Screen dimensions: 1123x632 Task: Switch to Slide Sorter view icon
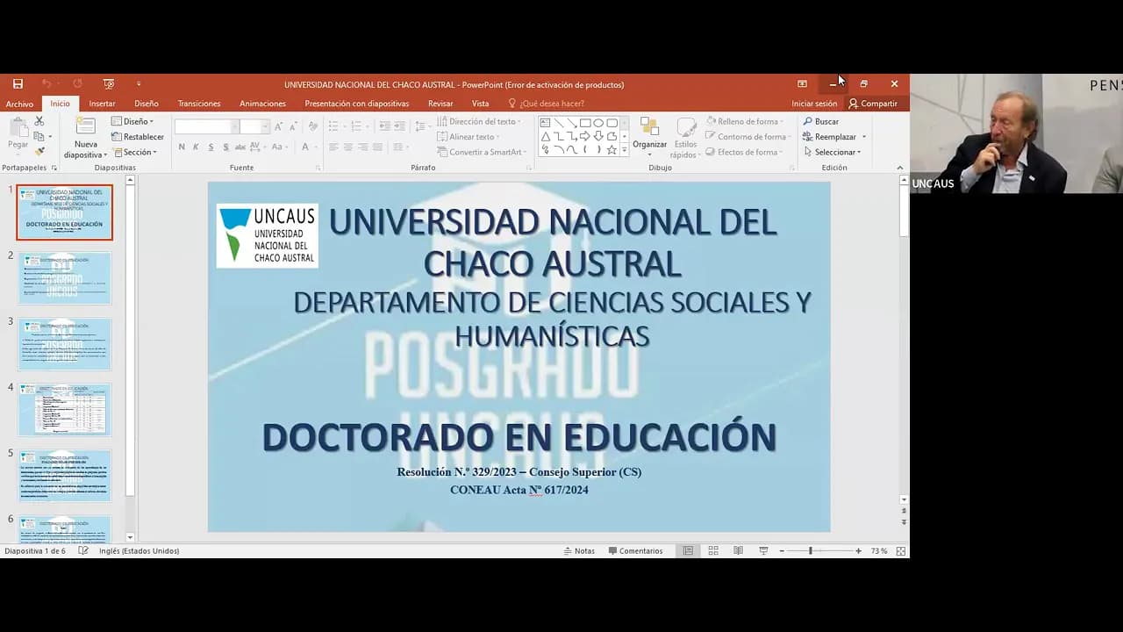pyautogui.click(x=713, y=550)
